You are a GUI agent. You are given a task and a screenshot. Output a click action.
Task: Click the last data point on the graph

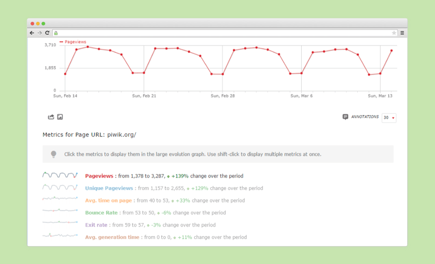coord(391,51)
